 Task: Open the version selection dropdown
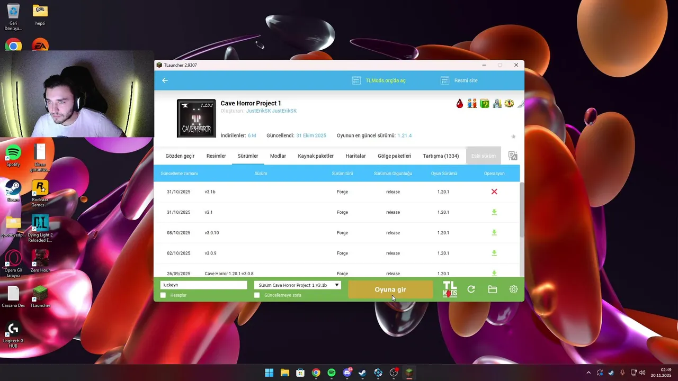click(298, 285)
